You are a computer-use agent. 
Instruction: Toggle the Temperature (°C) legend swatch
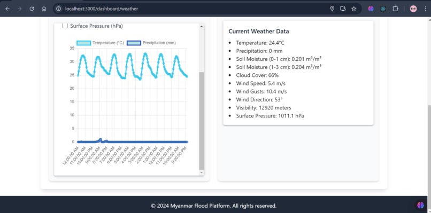click(83, 43)
